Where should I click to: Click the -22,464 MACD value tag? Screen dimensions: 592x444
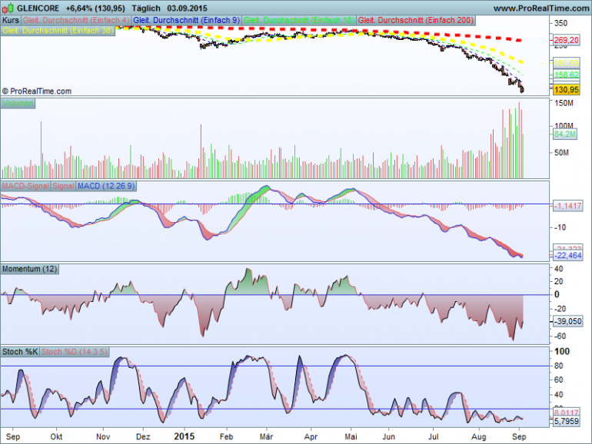point(567,256)
